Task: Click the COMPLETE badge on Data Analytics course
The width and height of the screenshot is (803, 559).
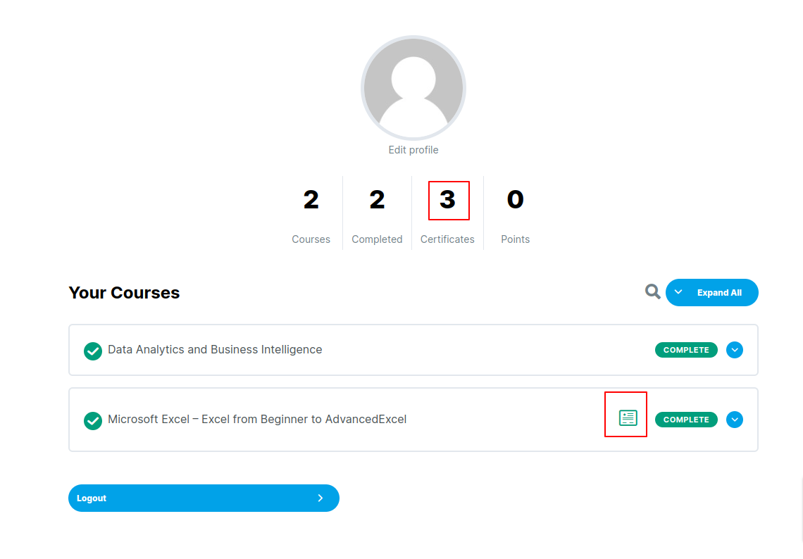Action: pyautogui.click(x=686, y=350)
